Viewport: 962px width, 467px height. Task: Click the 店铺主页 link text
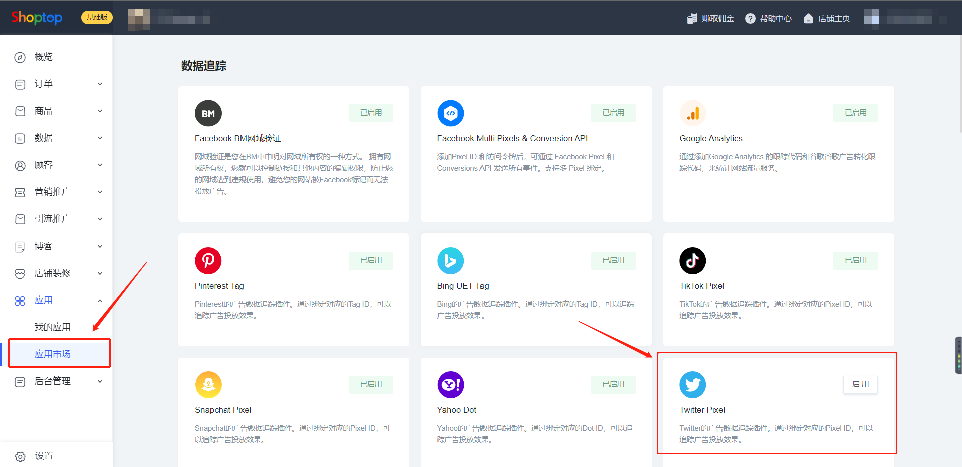pyautogui.click(x=834, y=19)
